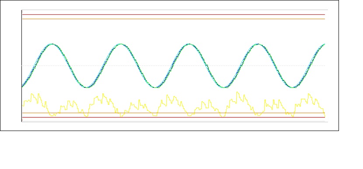Click the yellow trace's starting point near the axis
The height and width of the screenshot is (169, 363).
point(23,105)
